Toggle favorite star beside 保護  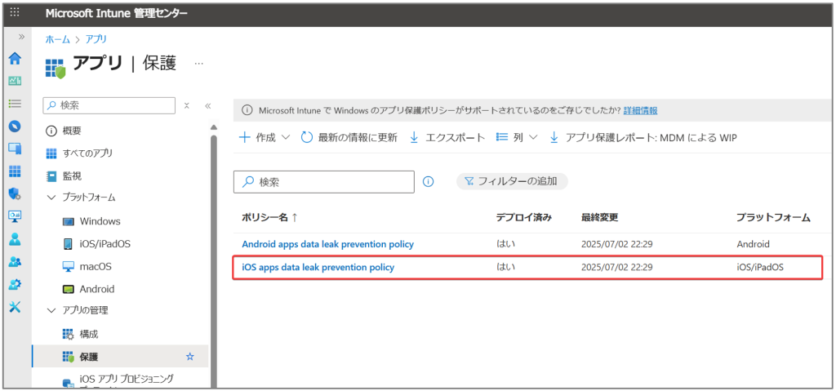click(x=189, y=357)
